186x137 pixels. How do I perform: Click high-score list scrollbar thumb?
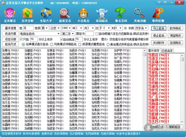point(182,59)
